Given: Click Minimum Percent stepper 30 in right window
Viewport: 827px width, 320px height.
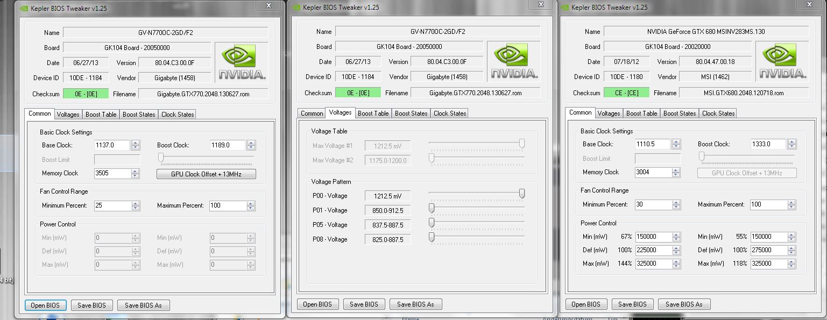Looking at the screenshot, I should point(676,205).
